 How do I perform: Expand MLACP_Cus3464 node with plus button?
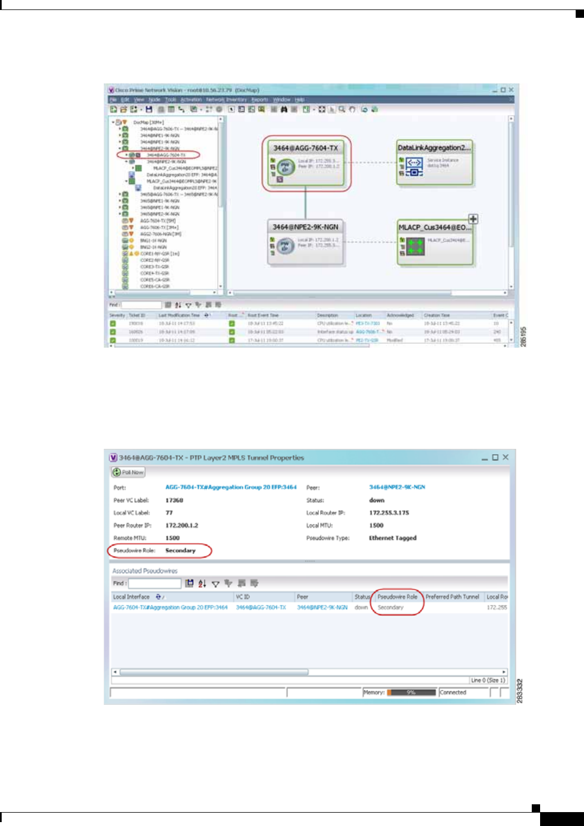coord(473,219)
